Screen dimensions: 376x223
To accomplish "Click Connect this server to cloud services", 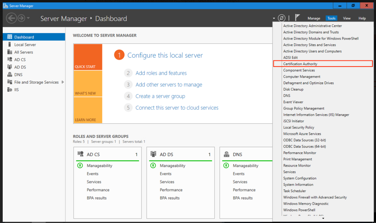I will click(177, 108).
